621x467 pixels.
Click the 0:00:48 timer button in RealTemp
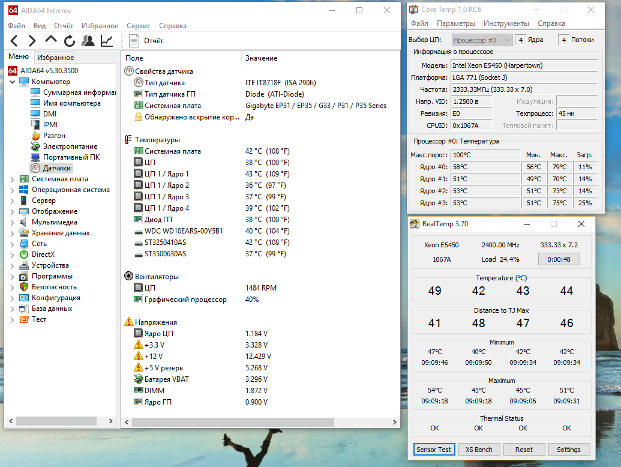(559, 259)
